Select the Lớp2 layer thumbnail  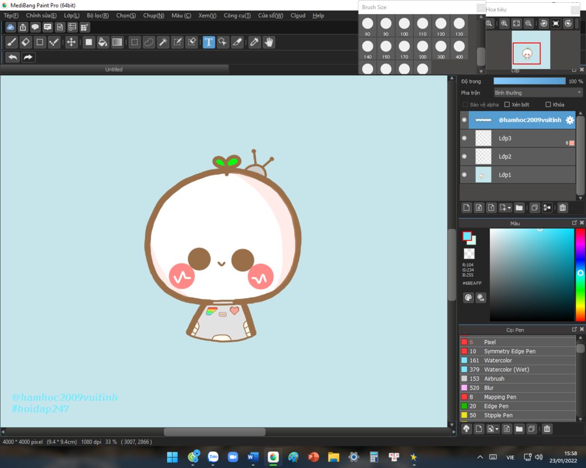click(x=483, y=157)
